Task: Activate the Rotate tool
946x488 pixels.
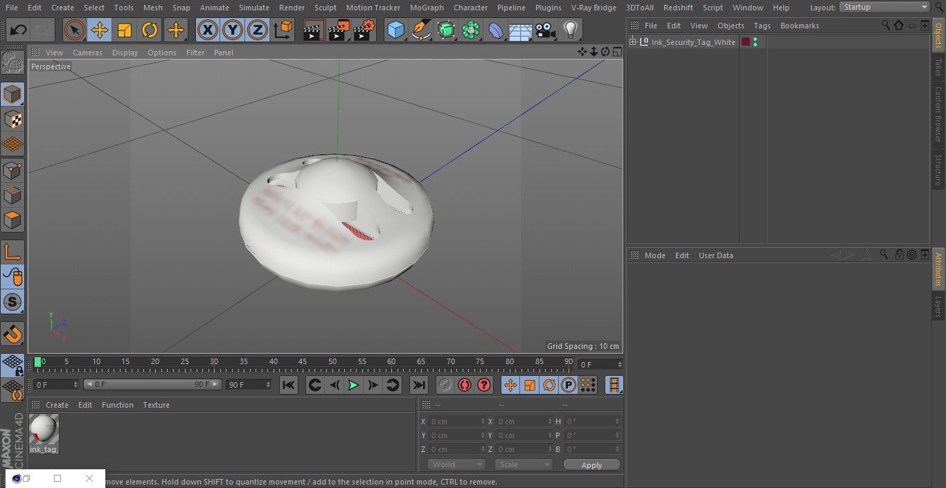Action: click(x=150, y=30)
